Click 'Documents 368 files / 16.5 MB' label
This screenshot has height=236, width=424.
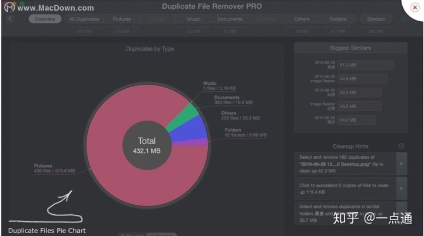tap(233, 99)
